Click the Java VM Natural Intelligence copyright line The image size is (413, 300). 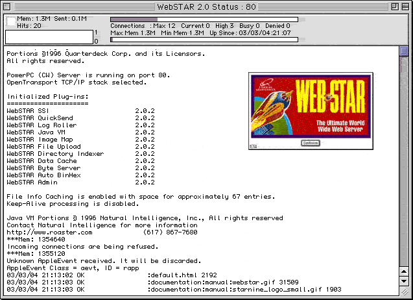pyautogui.click(x=145, y=218)
